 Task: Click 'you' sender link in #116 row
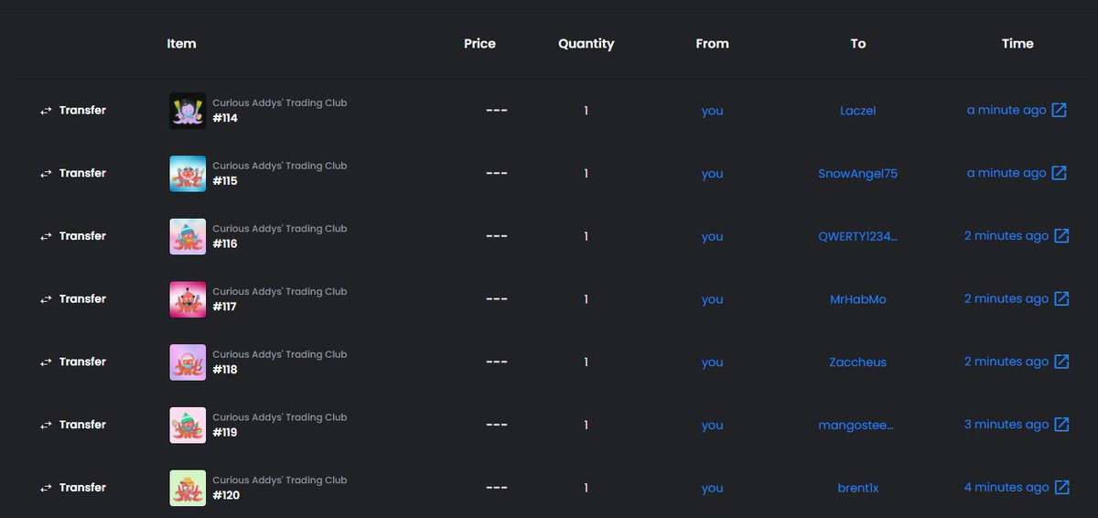[x=713, y=236]
